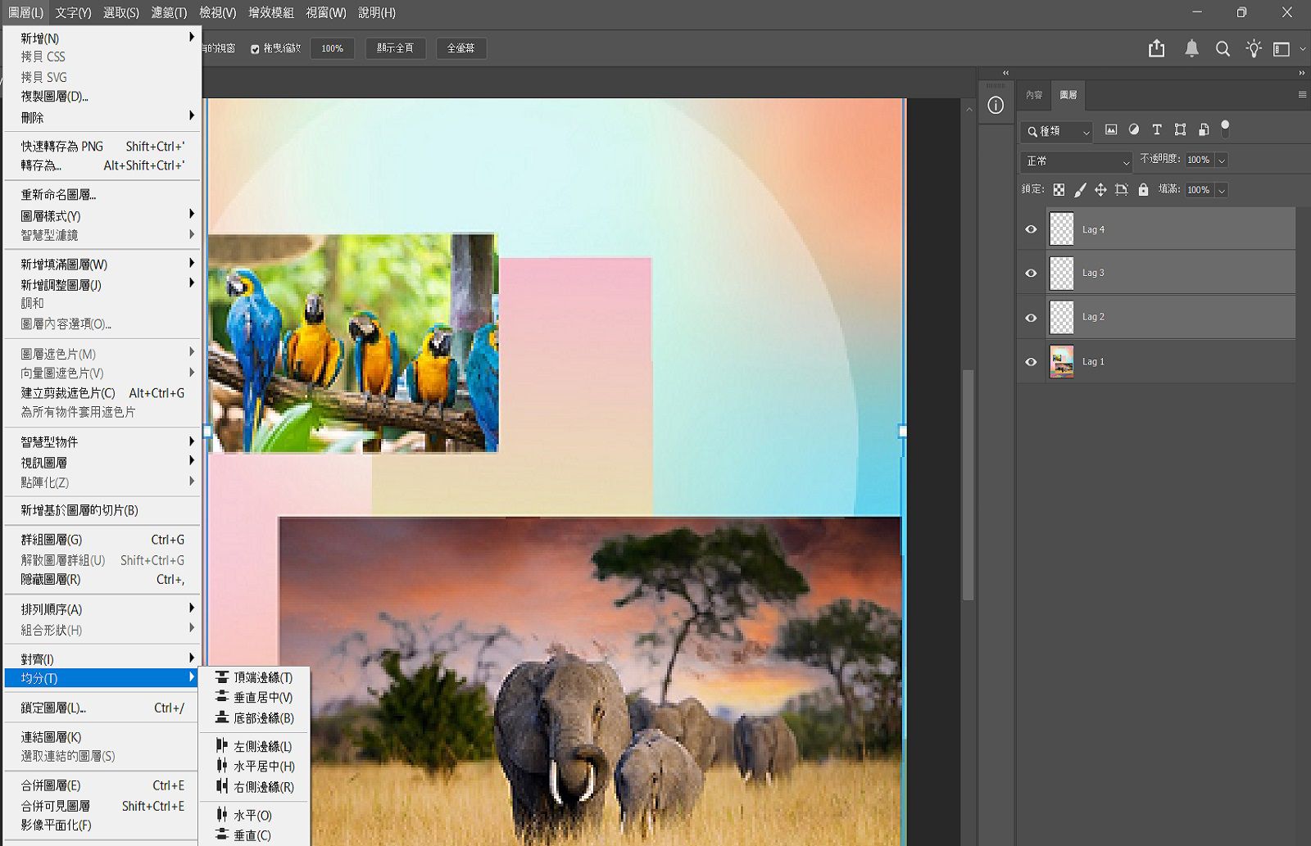This screenshot has width=1311, height=846.
Task: Click the lock transparent pixels icon
Action: [x=1059, y=190]
